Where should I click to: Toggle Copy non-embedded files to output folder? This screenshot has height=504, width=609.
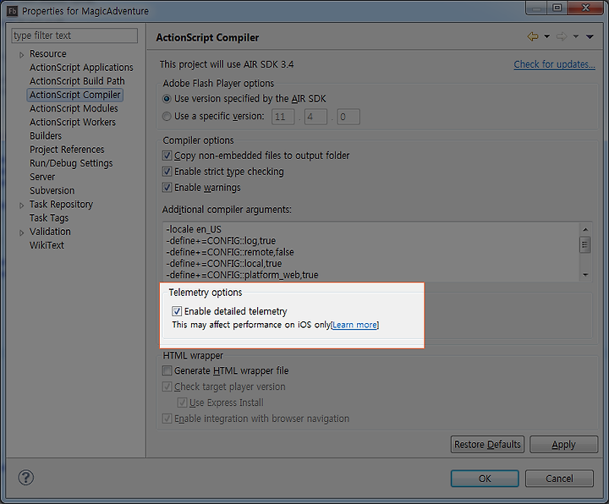tap(167, 156)
